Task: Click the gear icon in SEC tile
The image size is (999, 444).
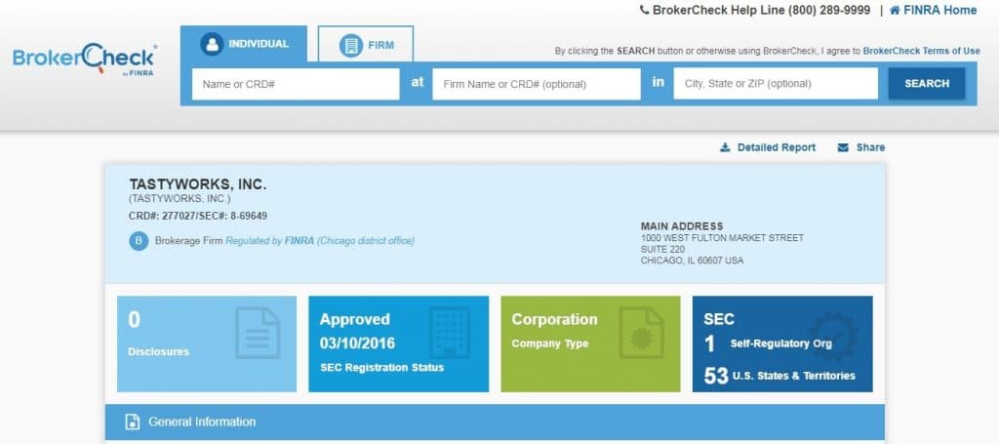Action: pyautogui.click(x=833, y=336)
